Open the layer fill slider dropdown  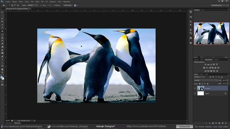(227, 83)
